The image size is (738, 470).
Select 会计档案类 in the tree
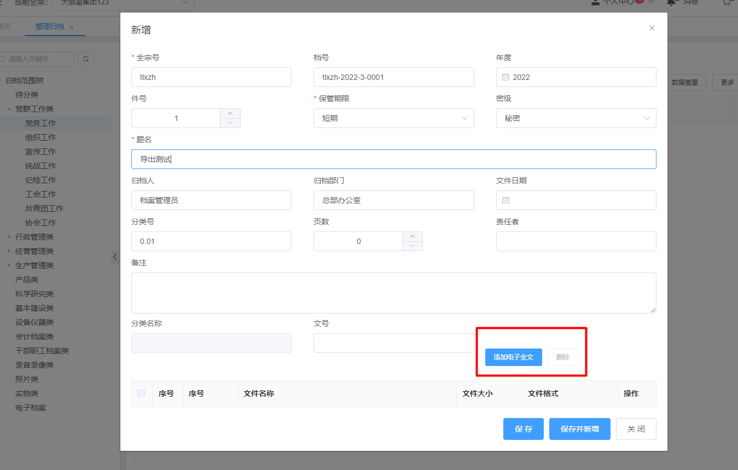[x=34, y=336]
